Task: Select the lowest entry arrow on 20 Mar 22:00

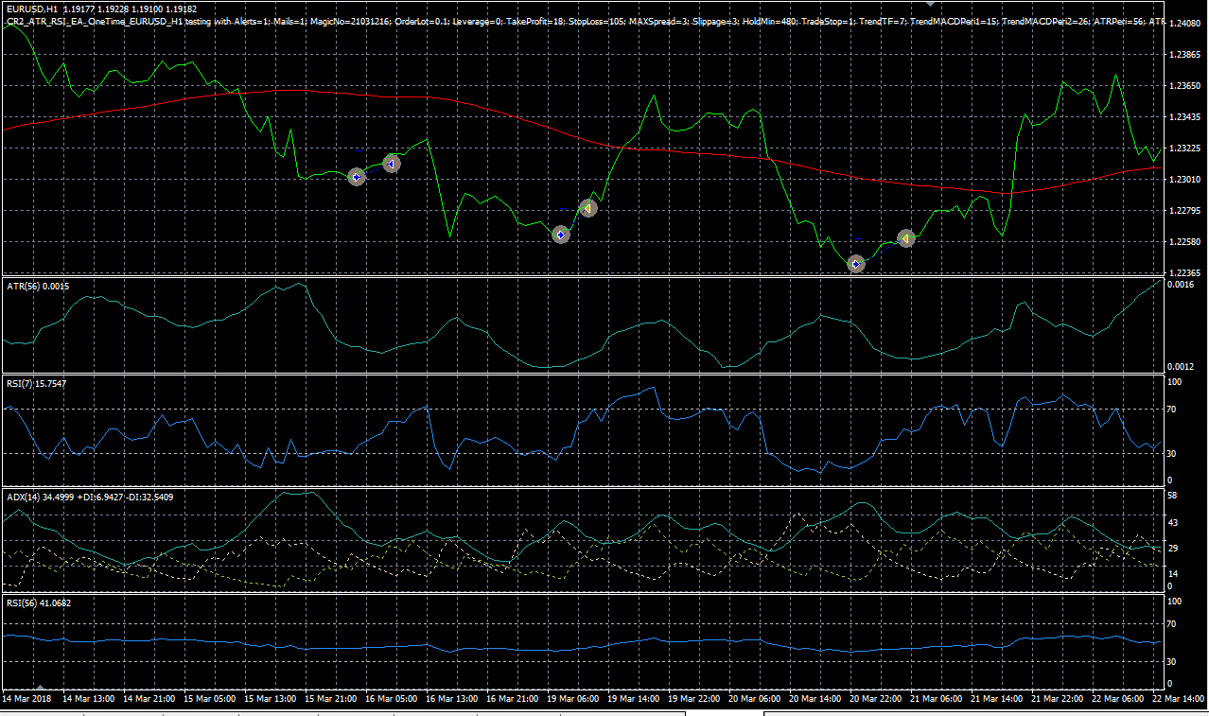Action: (856, 264)
